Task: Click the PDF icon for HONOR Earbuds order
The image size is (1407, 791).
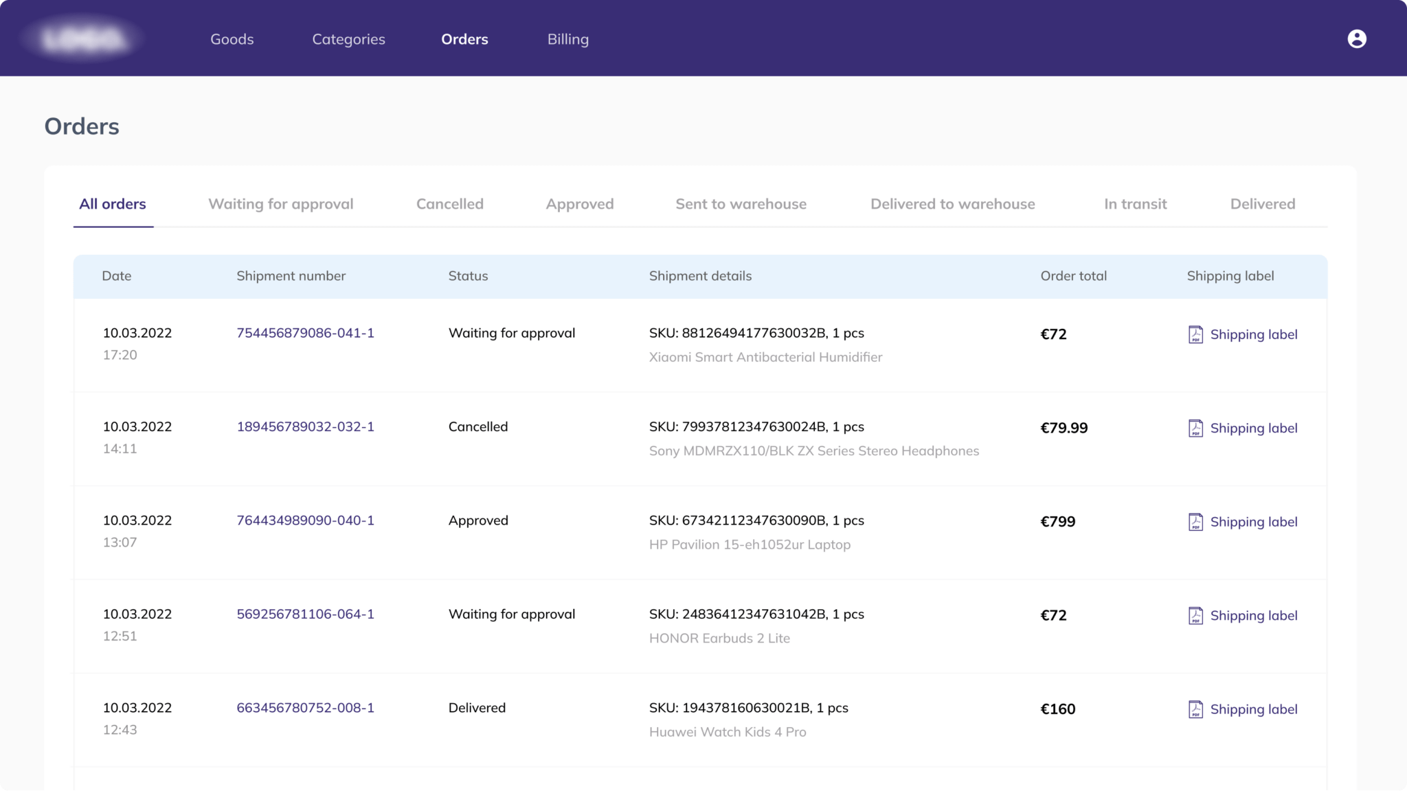Action: pyautogui.click(x=1195, y=616)
